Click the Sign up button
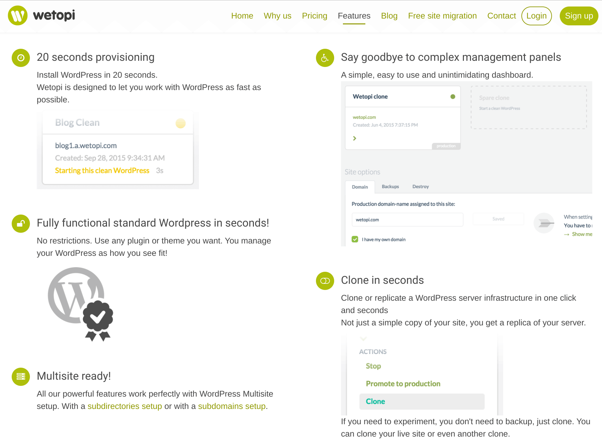 579,16
